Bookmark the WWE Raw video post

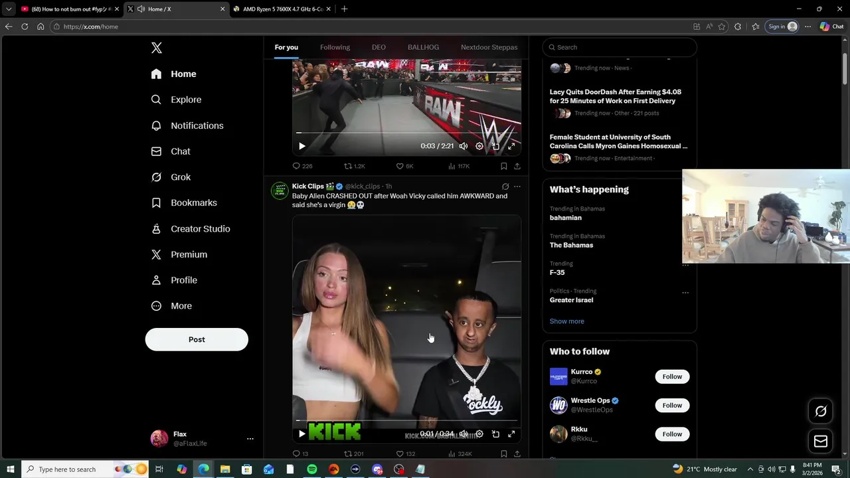pos(504,166)
